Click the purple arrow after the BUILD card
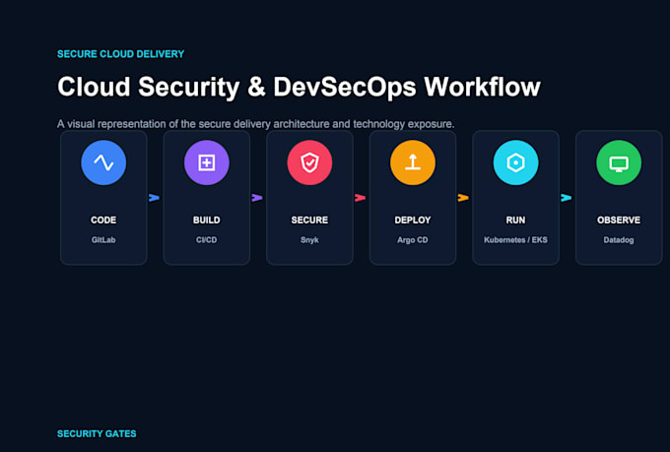This screenshot has height=452, width=670. pos(257,197)
